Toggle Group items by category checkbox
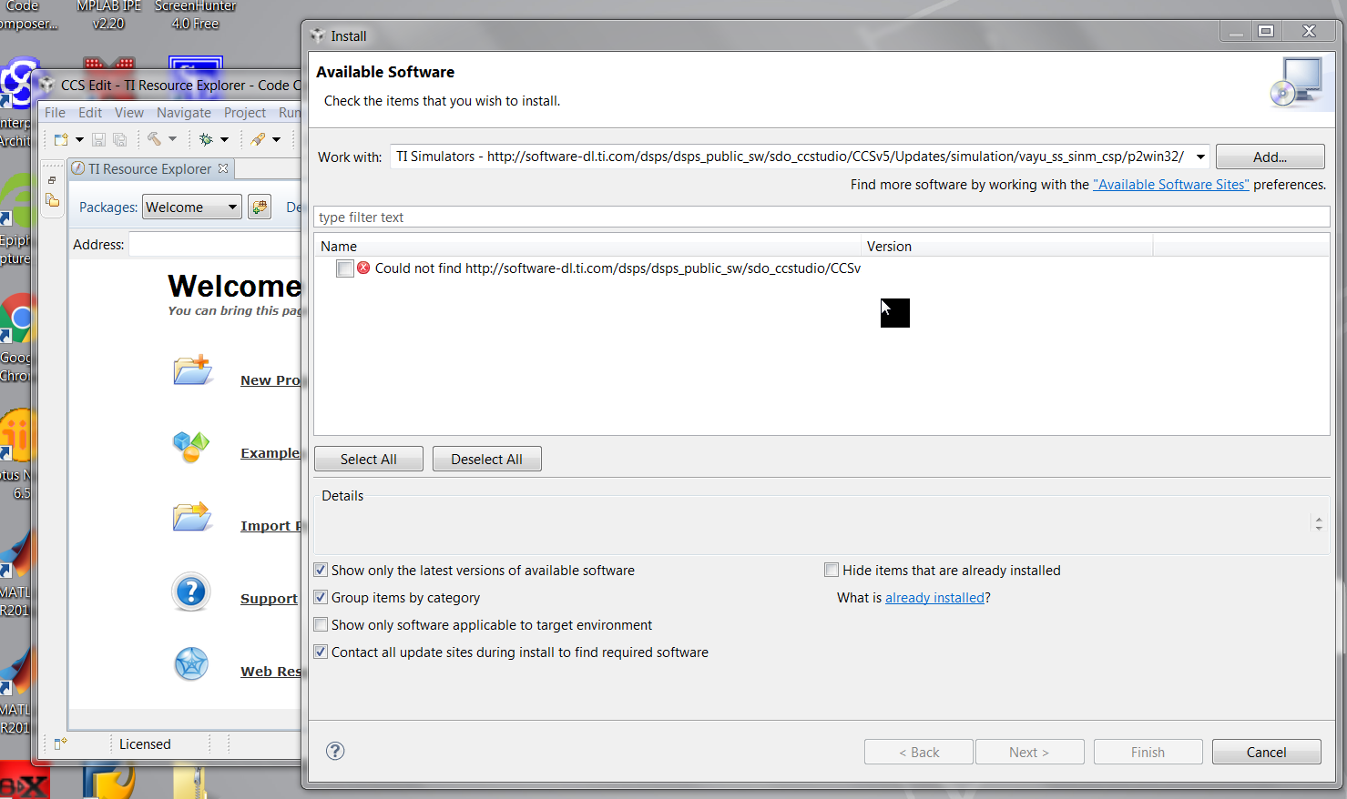Screen dimensions: 1347x799 [x=321, y=597]
